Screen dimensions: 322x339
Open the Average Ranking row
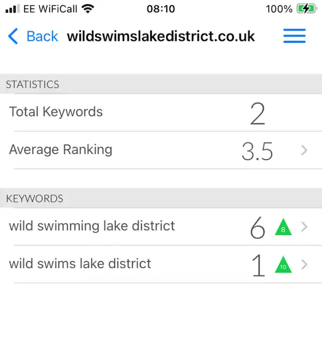coord(161,150)
